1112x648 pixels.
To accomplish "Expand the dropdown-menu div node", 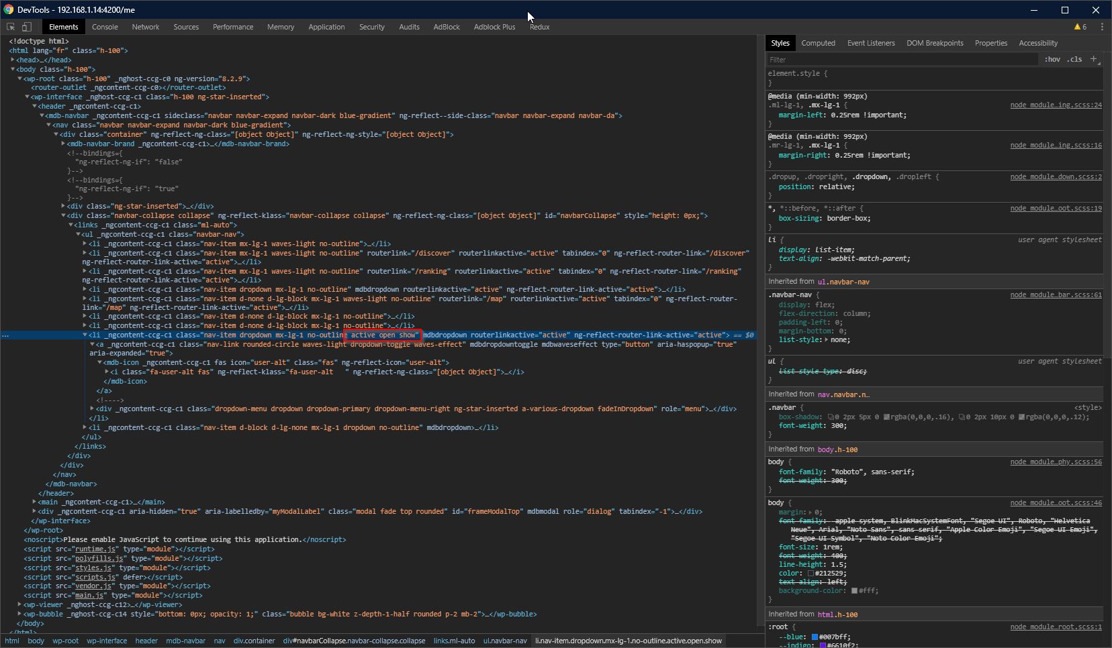I will pyautogui.click(x=93, y=409).
